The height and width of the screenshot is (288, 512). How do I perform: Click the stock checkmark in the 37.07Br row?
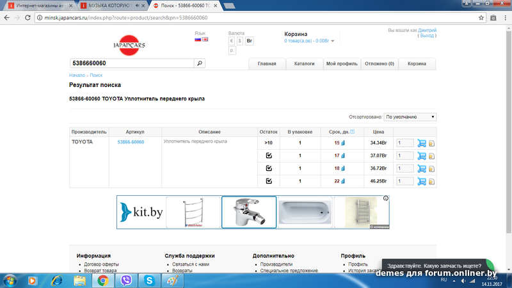tap(269, 156)
